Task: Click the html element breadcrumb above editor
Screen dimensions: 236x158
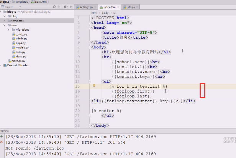Action: click(94, 13)
